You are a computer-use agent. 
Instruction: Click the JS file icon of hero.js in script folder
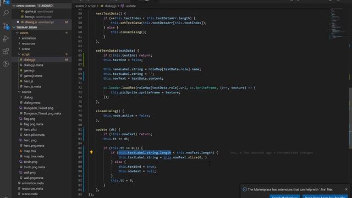(21, 81)
